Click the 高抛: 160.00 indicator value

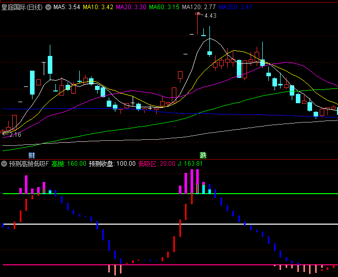pos(69,164)
